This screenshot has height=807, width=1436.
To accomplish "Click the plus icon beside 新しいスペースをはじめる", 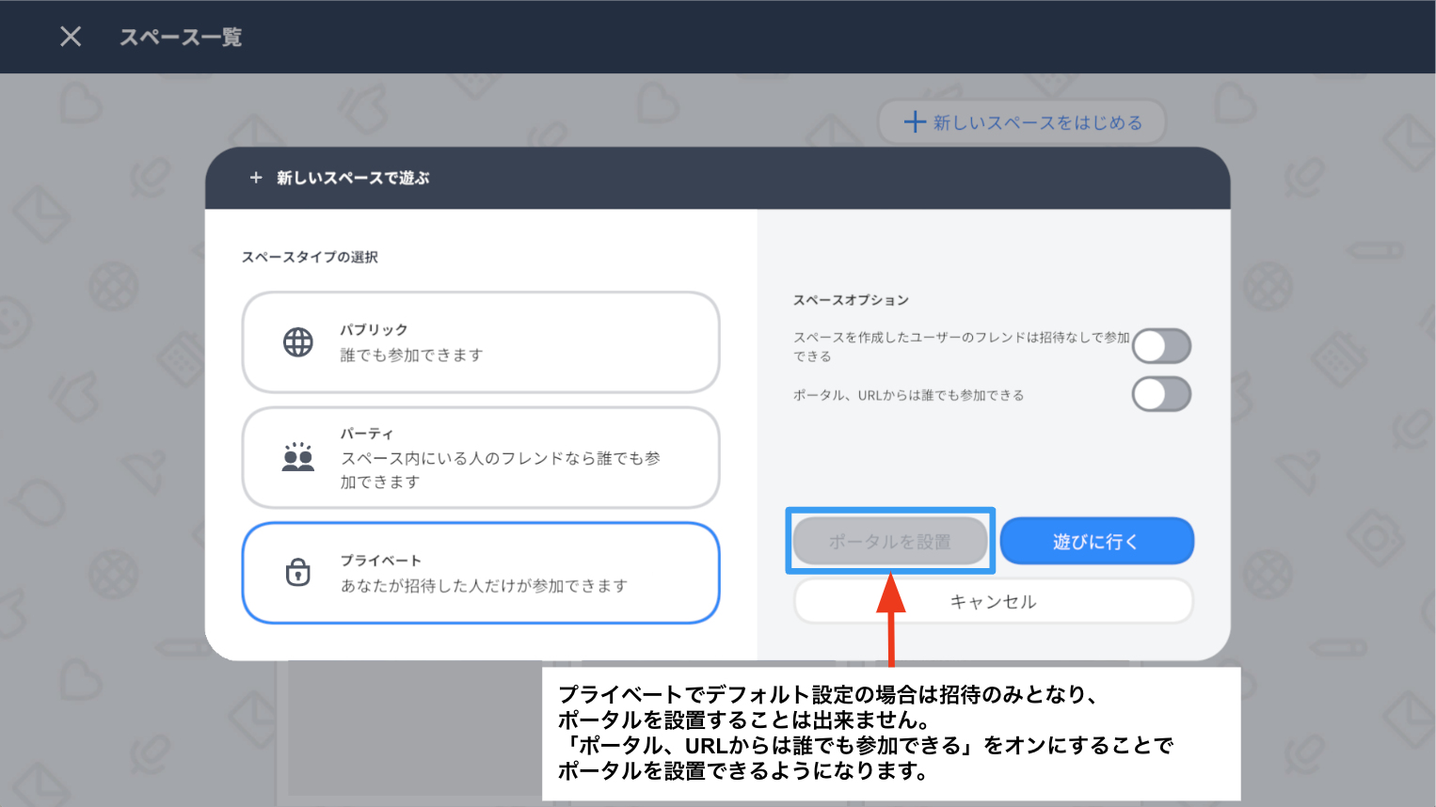I will coord(915,122).
